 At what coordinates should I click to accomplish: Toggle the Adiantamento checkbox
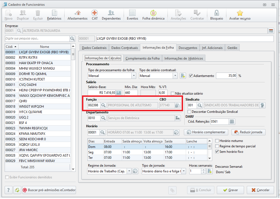pos(191,76)
